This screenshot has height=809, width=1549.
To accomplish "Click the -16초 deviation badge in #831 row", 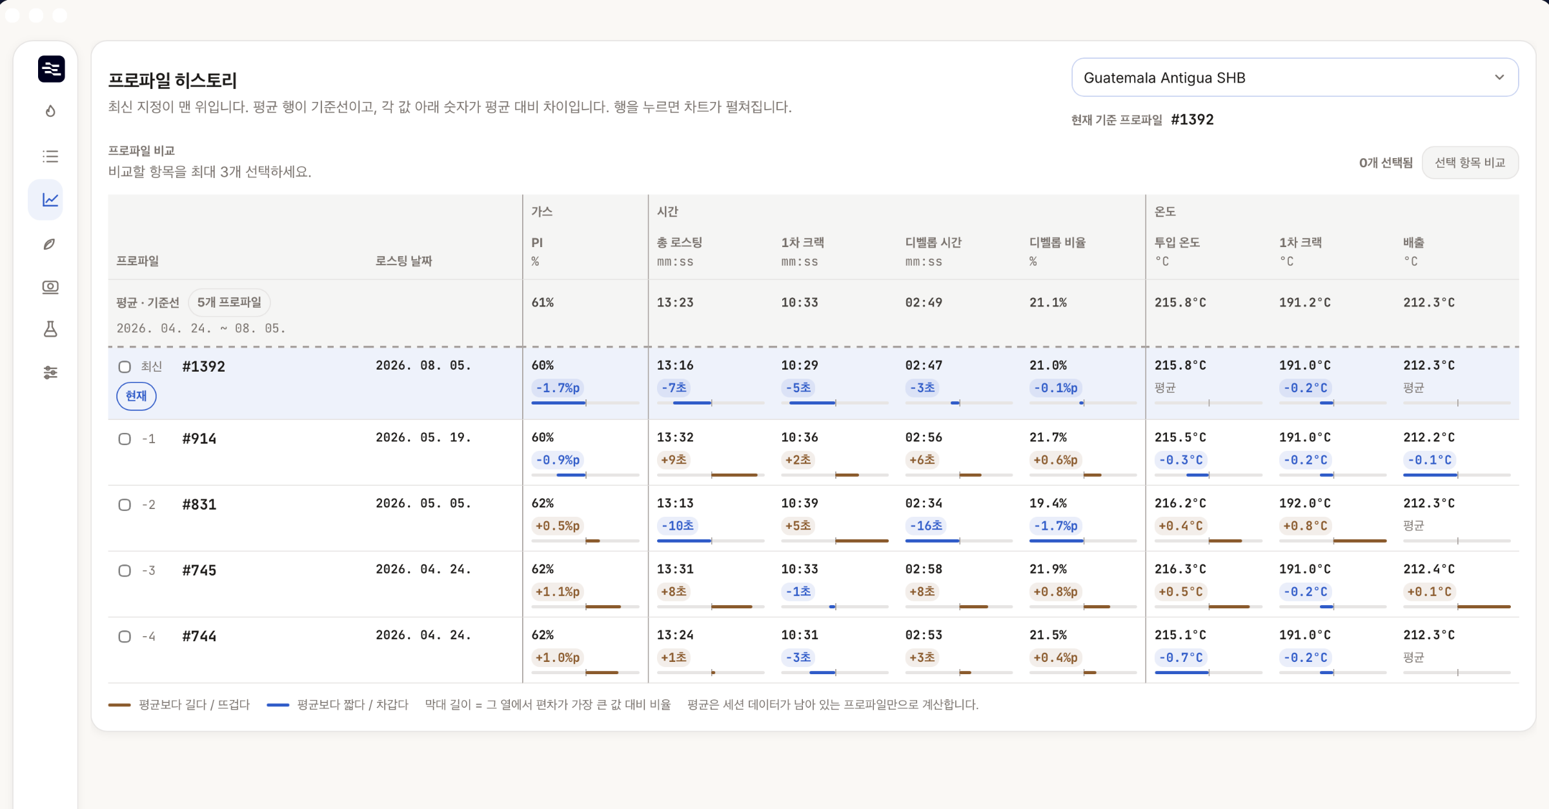I will tap(926, 526).
